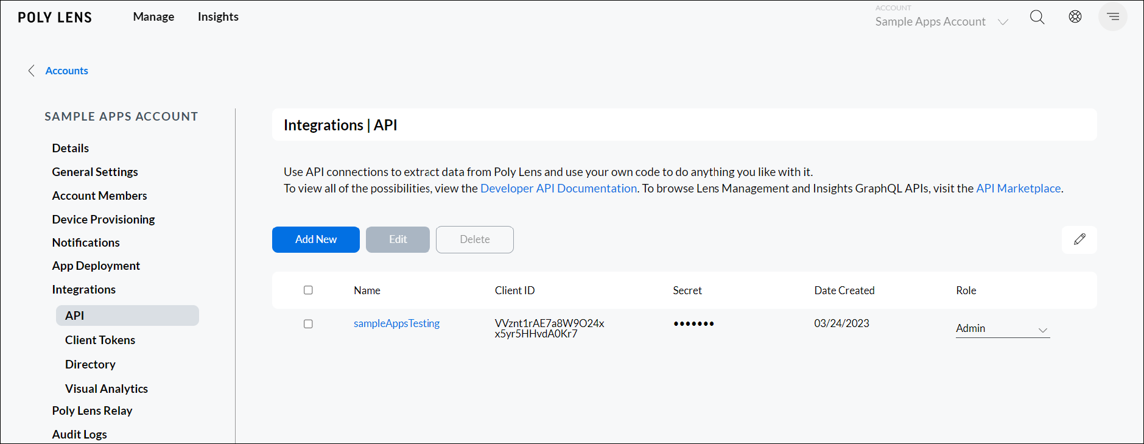
Task: Select Details in the sidebar
Action: (71, 148)
